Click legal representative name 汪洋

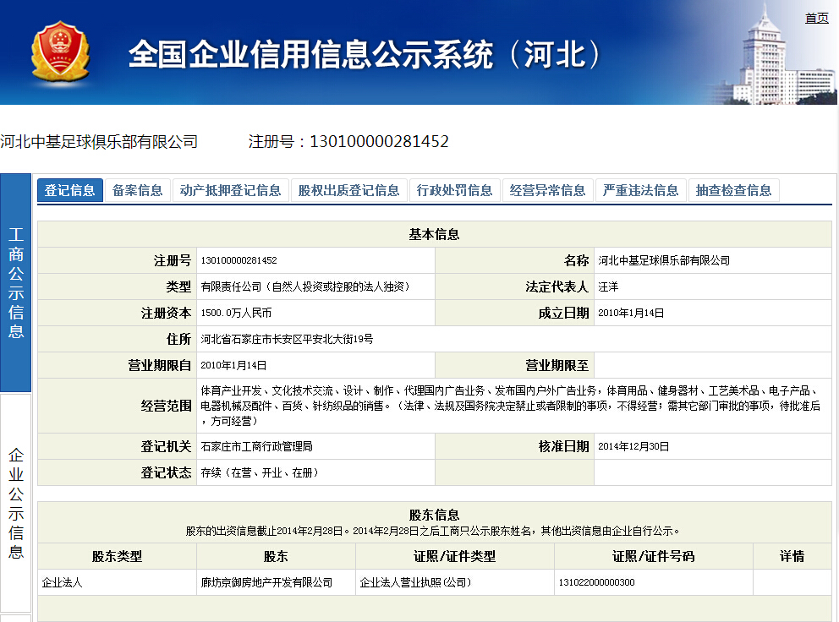(x=608, y=286)
